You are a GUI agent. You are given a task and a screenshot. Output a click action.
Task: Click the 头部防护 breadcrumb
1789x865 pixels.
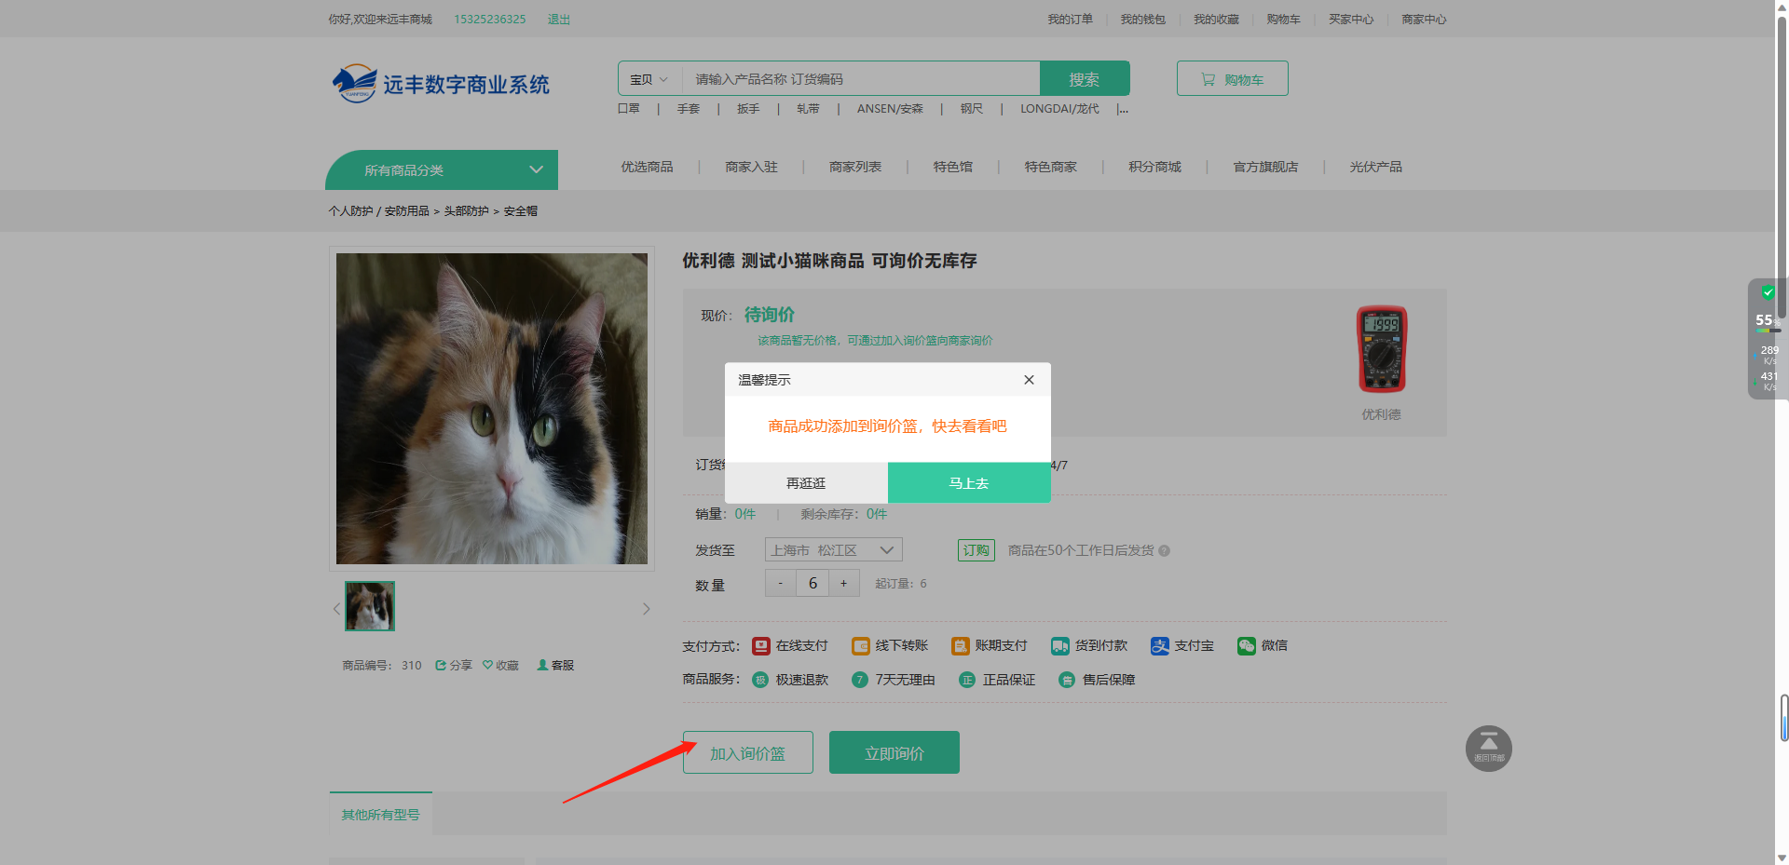point(466,211)
